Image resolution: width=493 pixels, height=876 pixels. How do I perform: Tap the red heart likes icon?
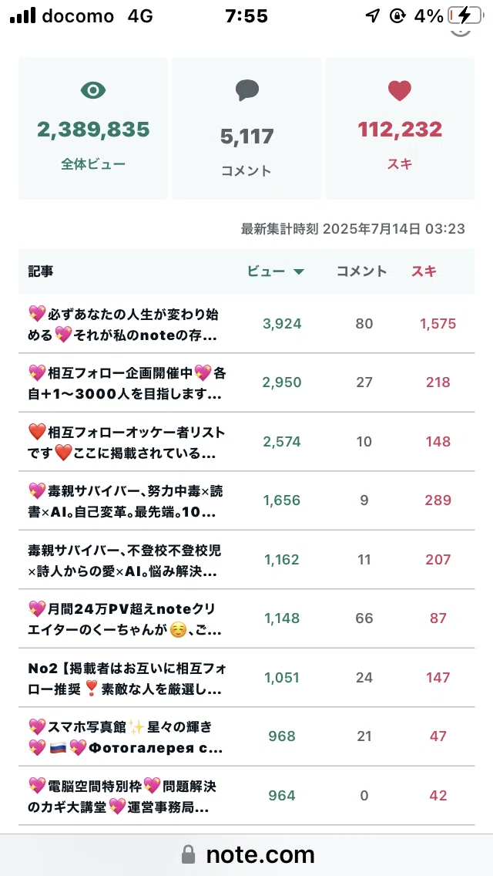(400, 90)
